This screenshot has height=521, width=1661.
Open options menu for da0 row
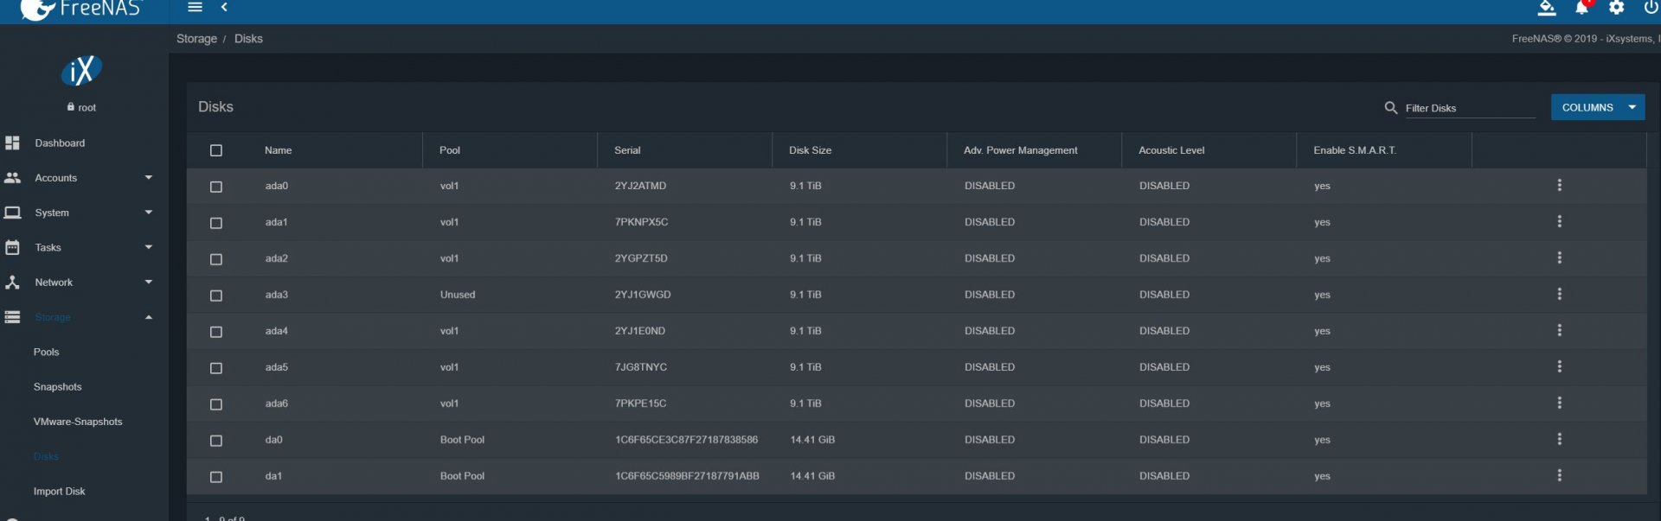[1559, 440]
